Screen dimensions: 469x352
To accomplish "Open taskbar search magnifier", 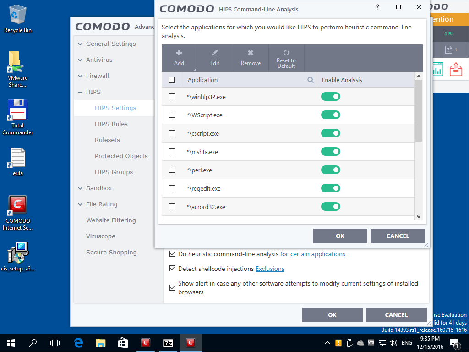I will pos(33,343).
